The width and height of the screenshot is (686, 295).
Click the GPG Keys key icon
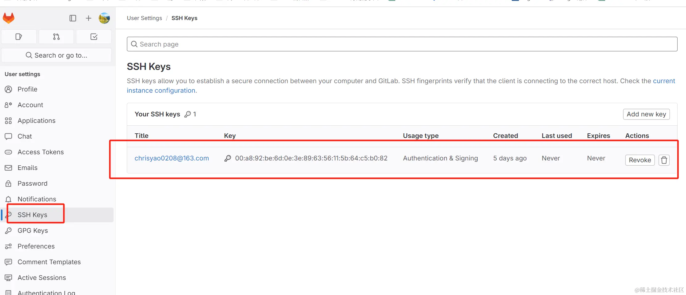pyautogui.click(x=8, y=231)
